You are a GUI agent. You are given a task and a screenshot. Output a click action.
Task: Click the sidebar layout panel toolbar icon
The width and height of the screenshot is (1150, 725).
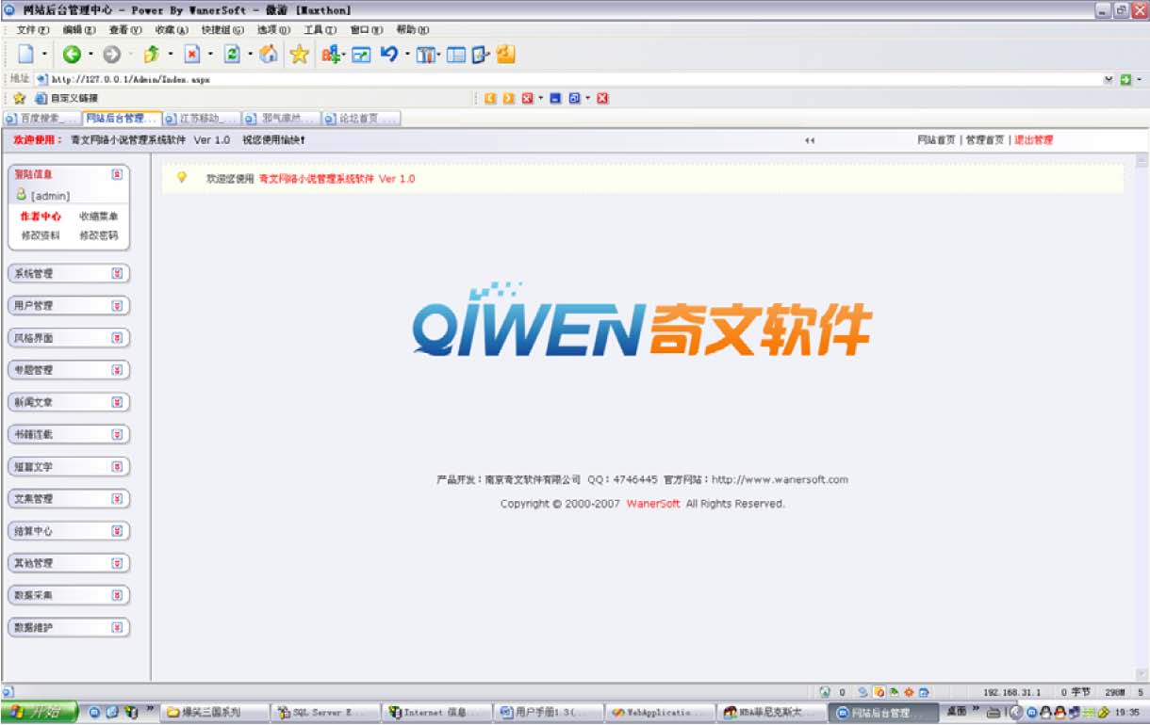(x=456, y=56)
